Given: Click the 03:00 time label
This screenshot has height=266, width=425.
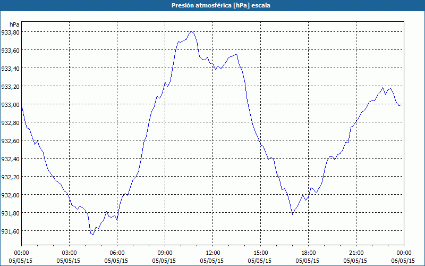Looking at the screenshot, I should (x=70, y=253).
